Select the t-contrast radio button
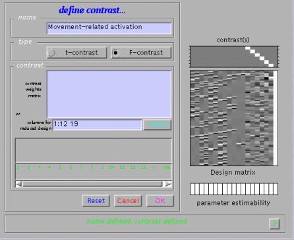294x240 pixels. pyautogui.click(x=76, y=53)
